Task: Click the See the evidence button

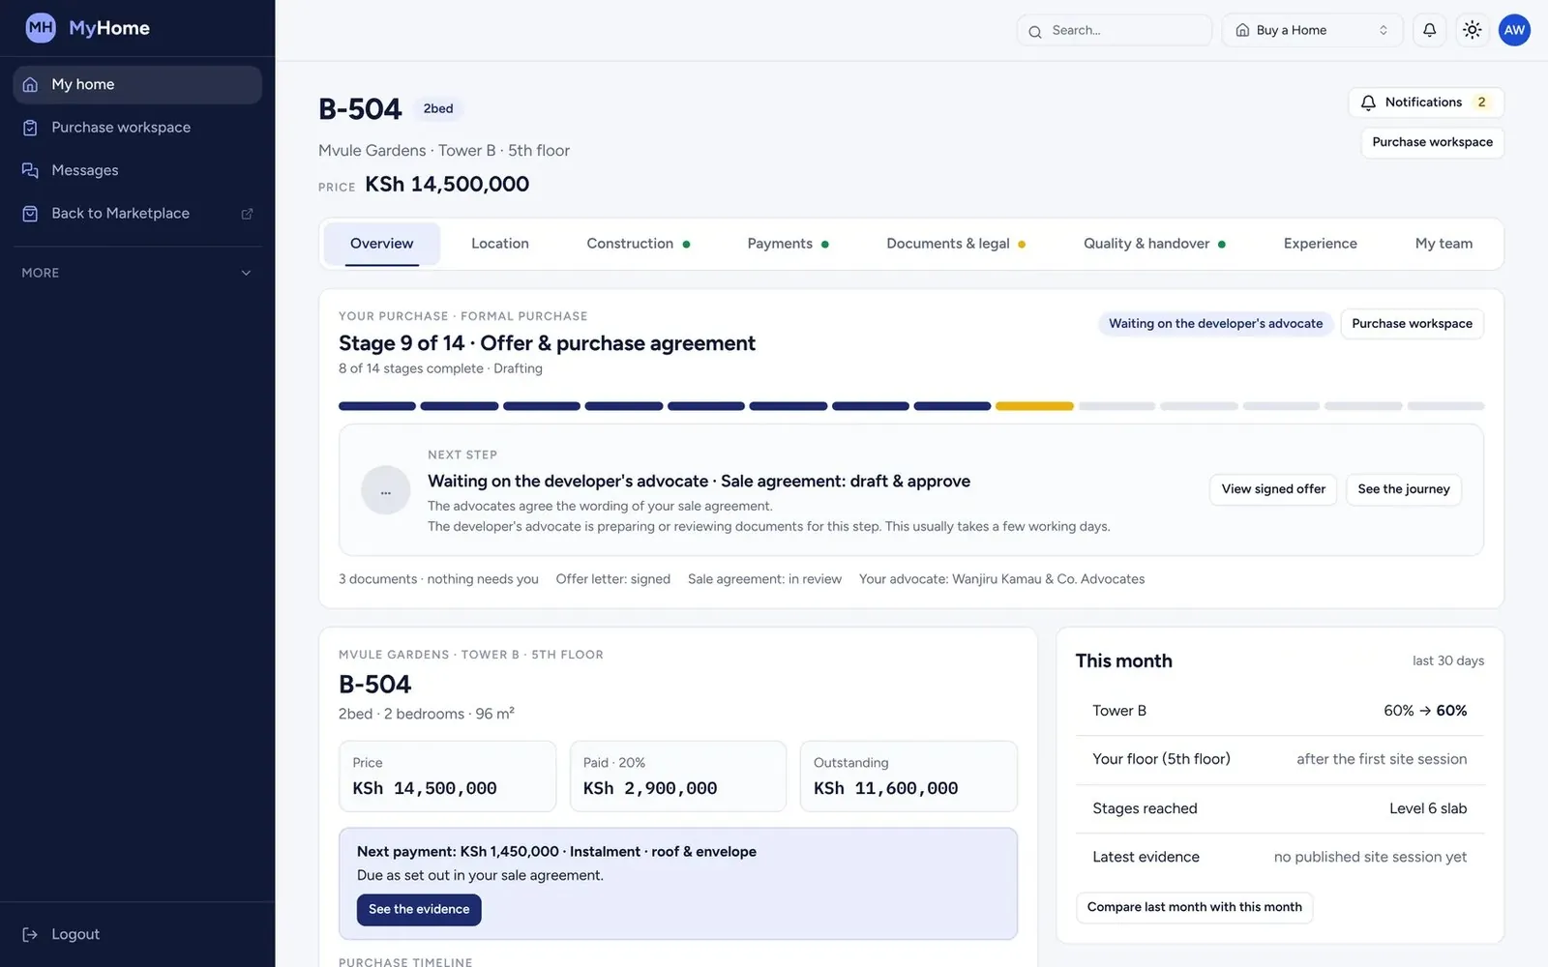Action: point(419,910)
